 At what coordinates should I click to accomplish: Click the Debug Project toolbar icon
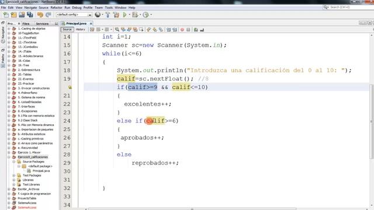coord(135,15)
